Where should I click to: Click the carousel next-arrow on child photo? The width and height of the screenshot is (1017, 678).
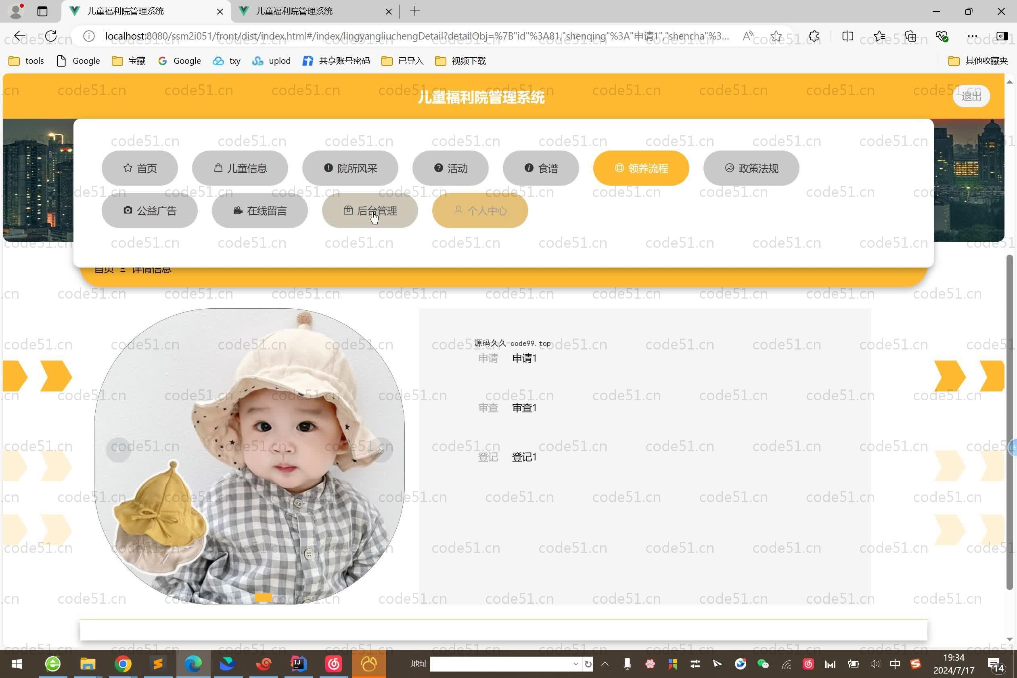381,450
